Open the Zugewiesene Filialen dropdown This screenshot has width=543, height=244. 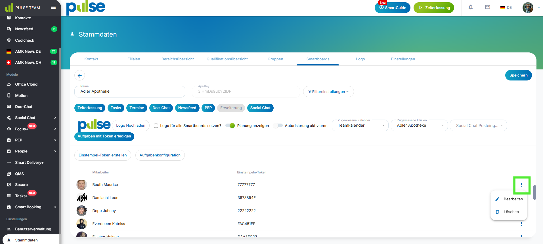[x=419, y=126]
